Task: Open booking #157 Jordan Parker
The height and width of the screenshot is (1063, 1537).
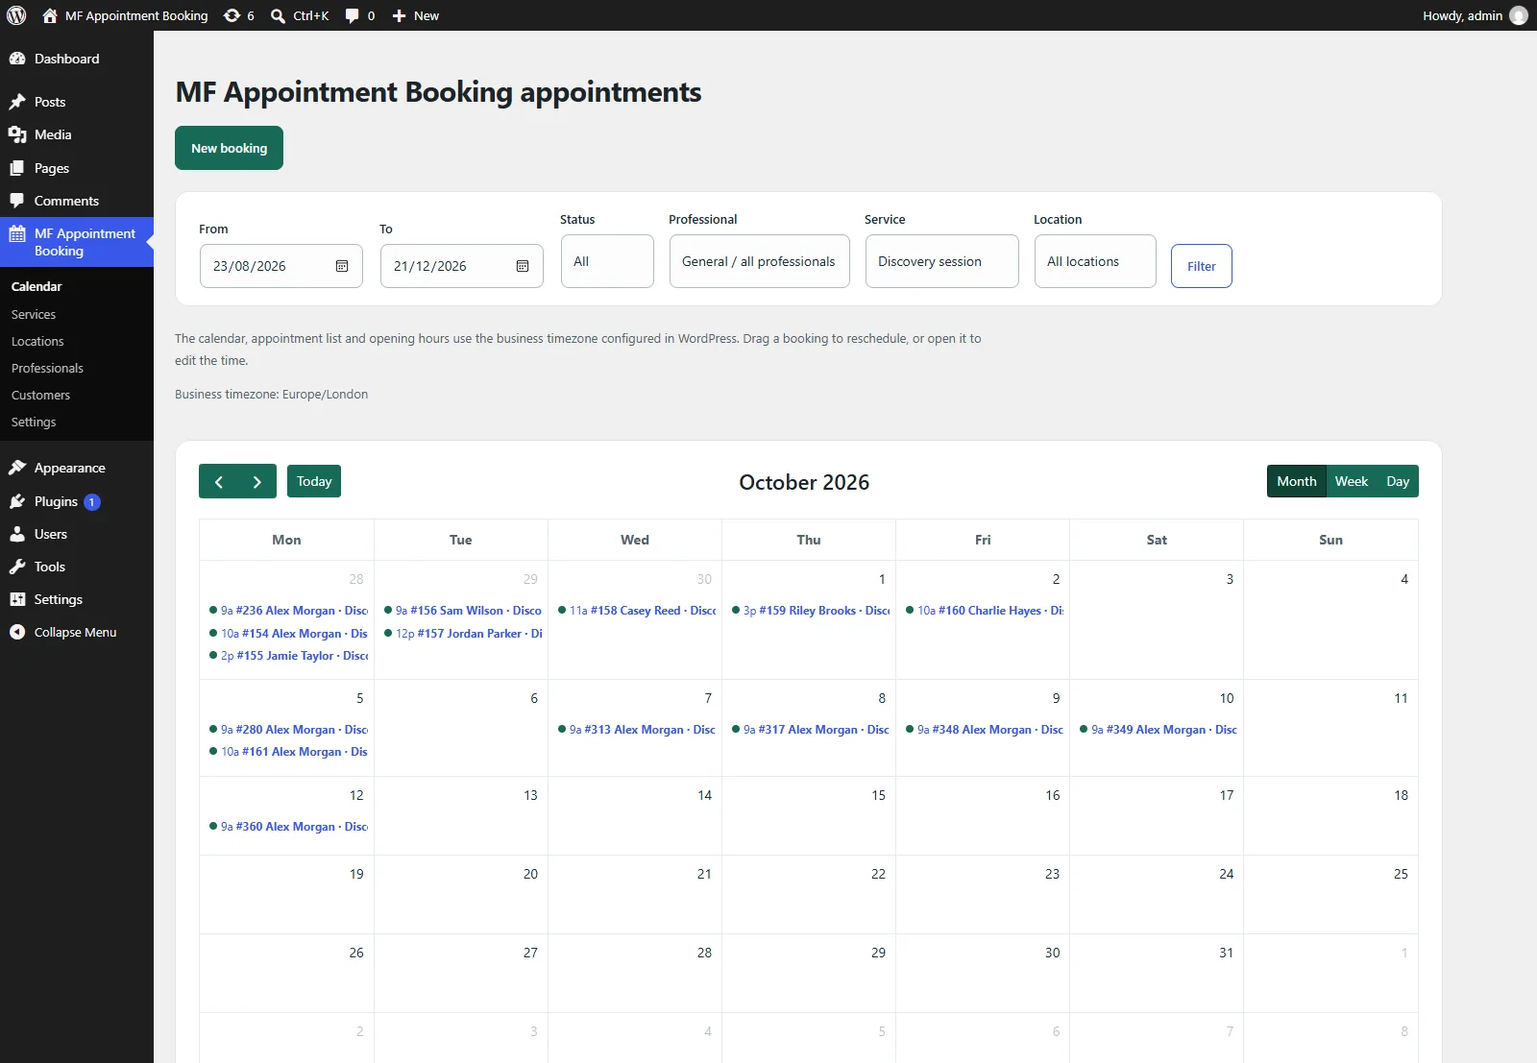Action: [463, 634]
